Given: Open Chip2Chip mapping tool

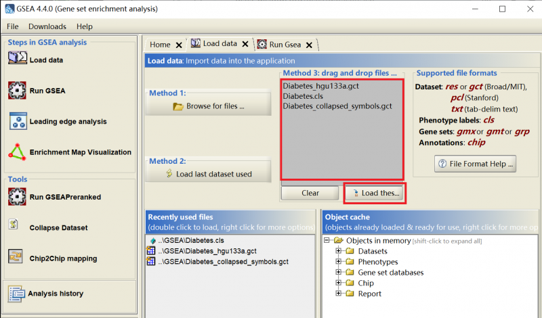Looking at the screenshot, I should [x=17, y=258].
